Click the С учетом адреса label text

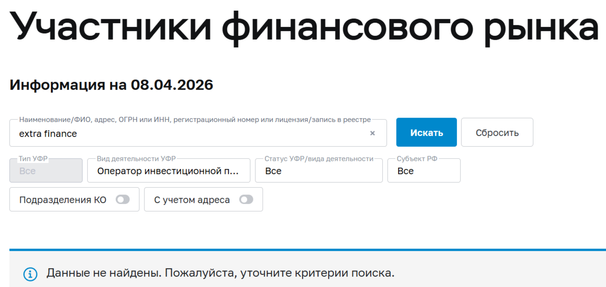192,200
